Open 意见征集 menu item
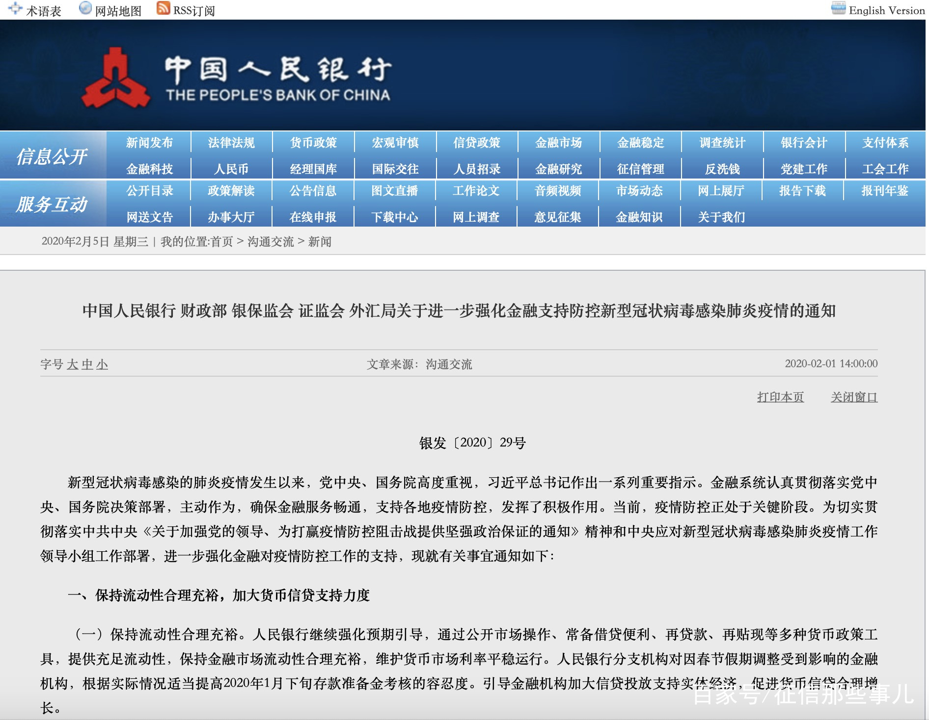 coord(558,217)
